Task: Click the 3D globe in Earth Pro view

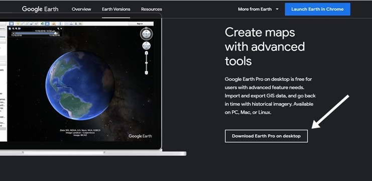Action: click(x=80, y=85)
